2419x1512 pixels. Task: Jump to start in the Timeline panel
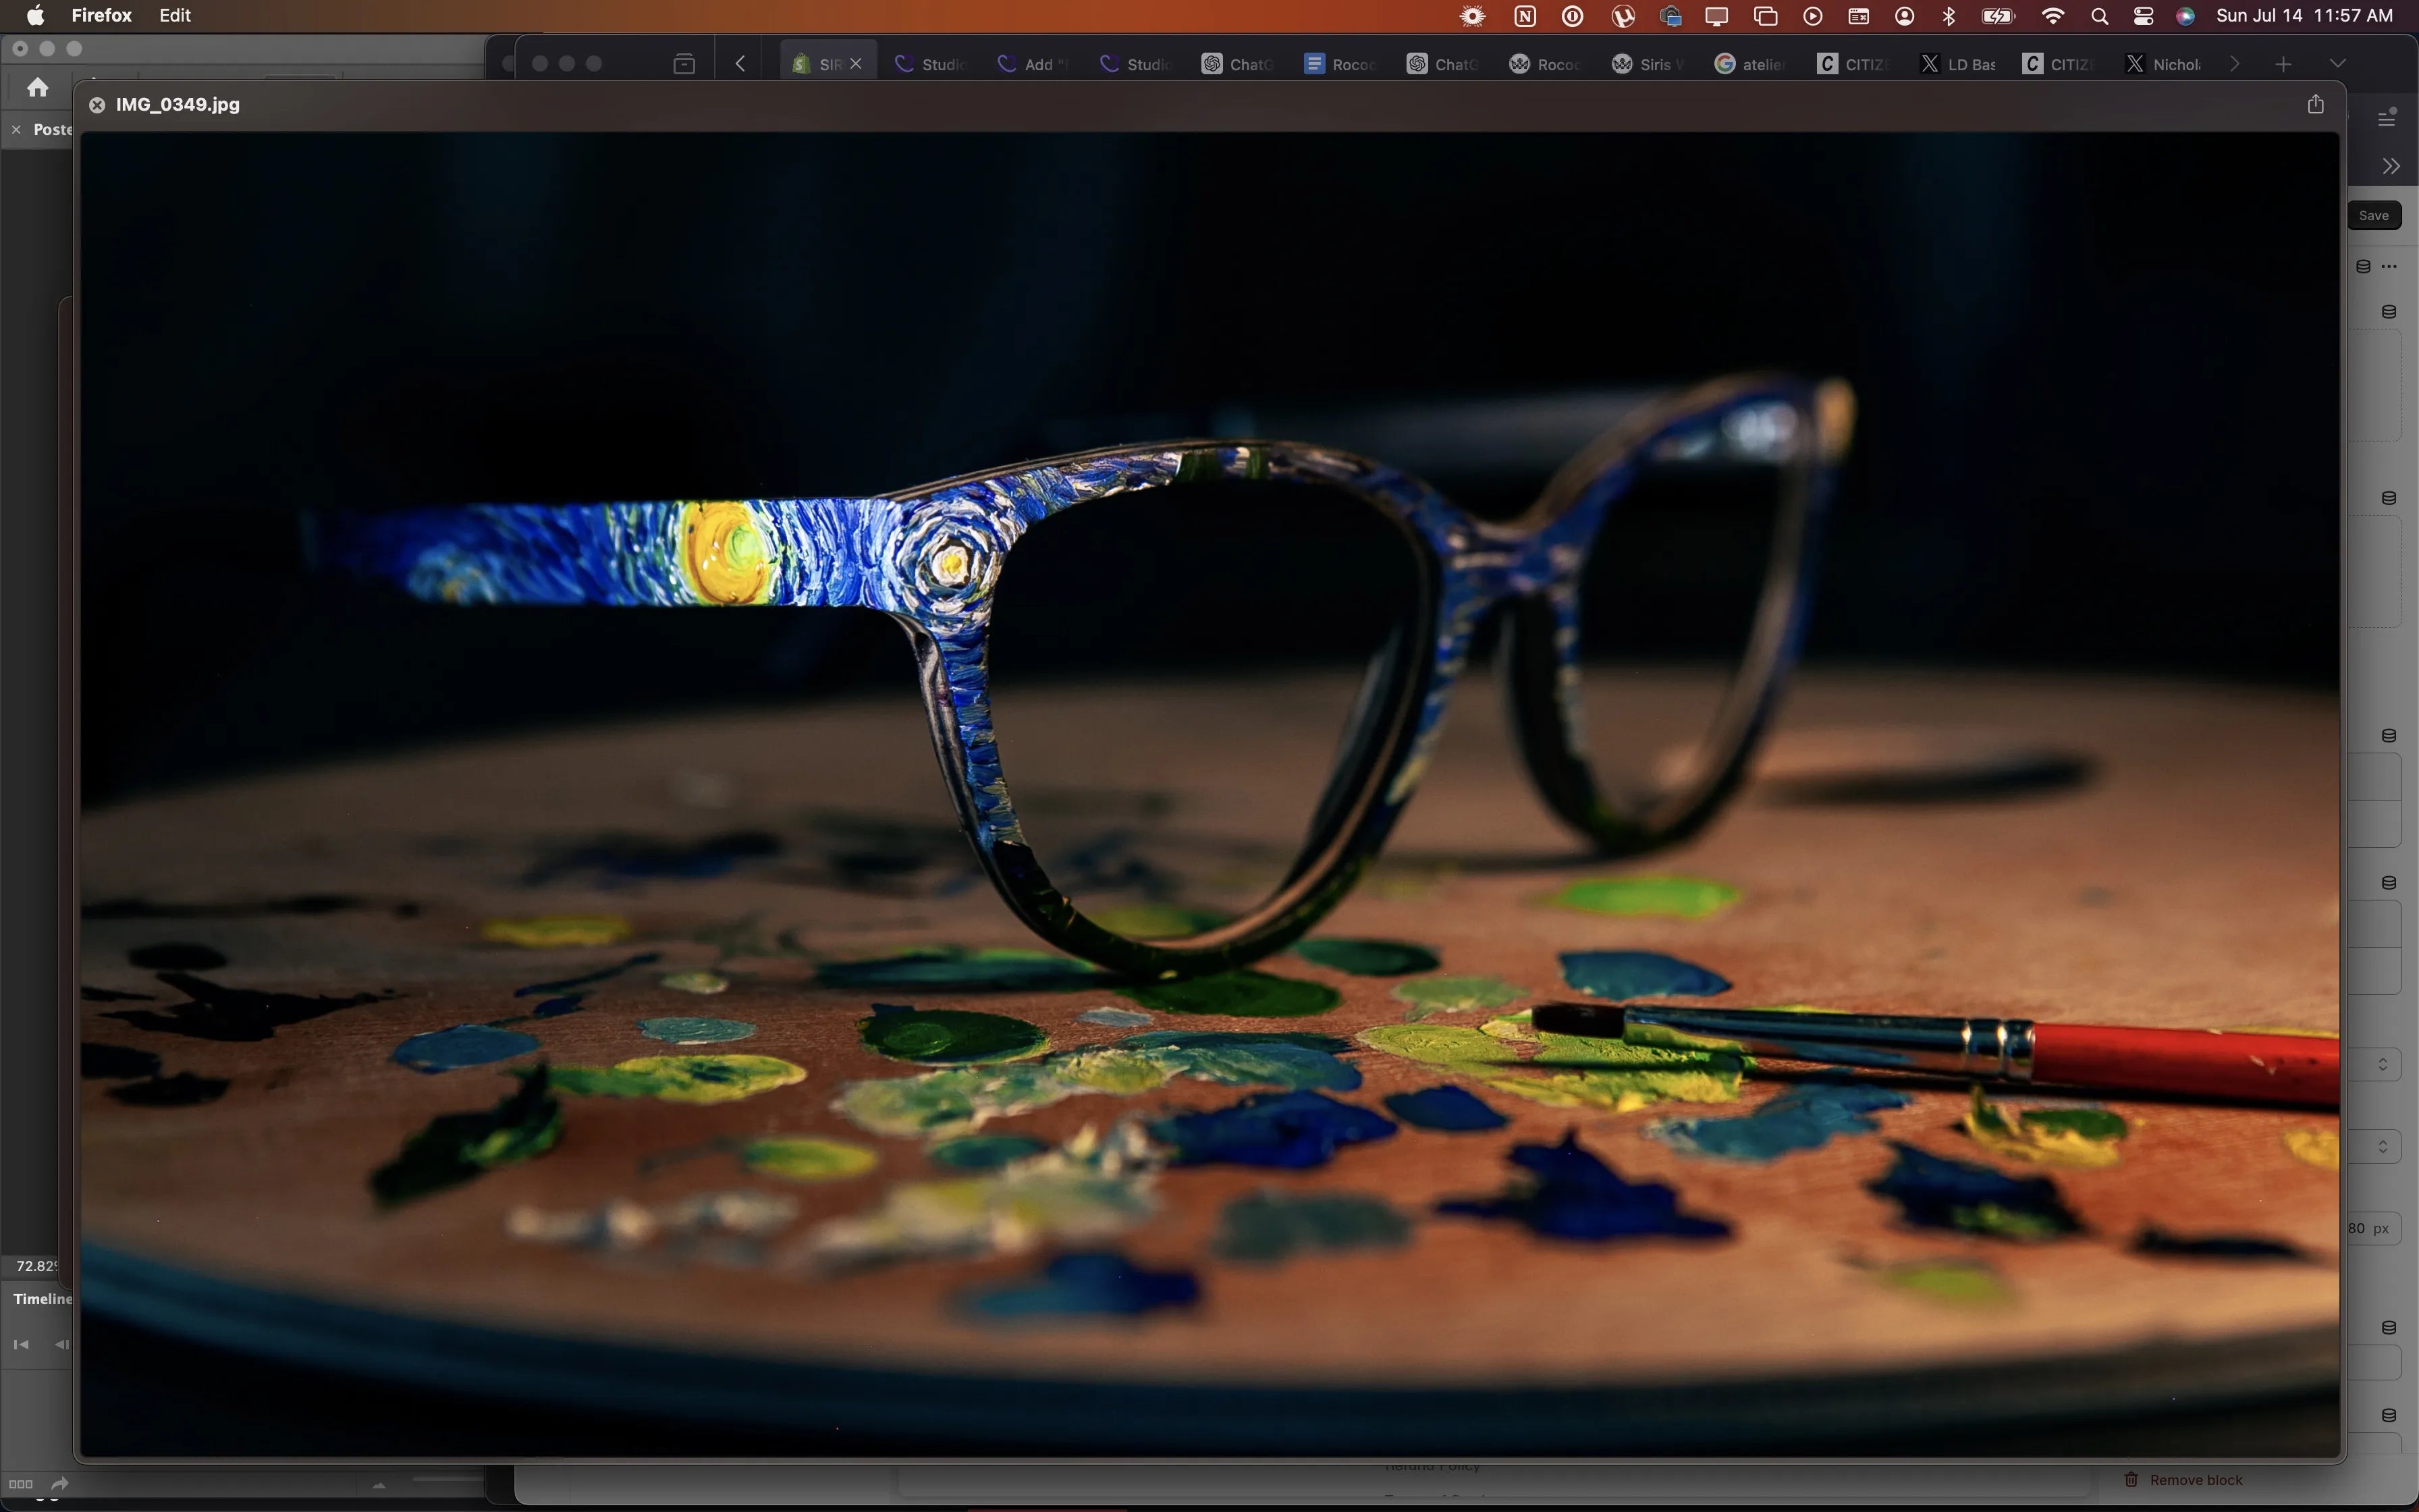pos(20,1345)
